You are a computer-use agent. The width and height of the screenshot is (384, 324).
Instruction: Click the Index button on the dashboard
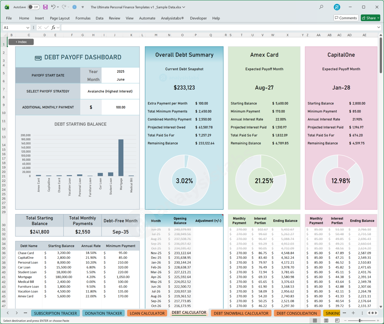coord(21,42)
